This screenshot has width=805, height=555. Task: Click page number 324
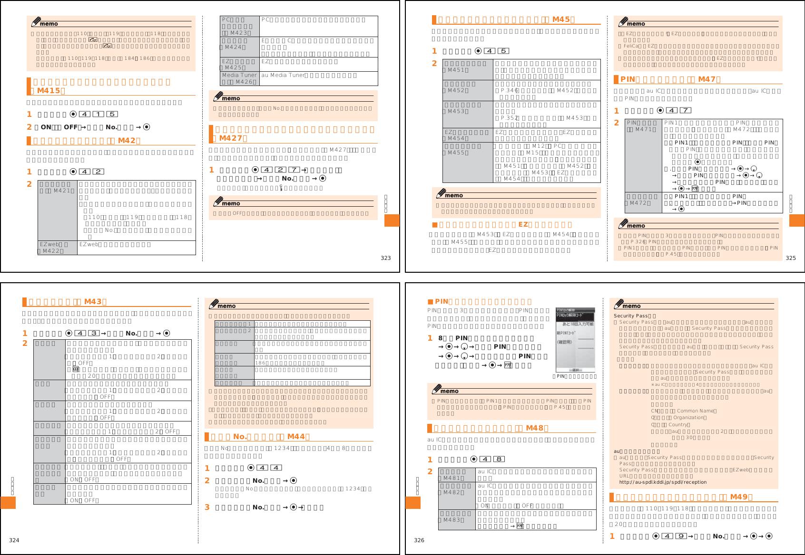[x=14, y=540]
